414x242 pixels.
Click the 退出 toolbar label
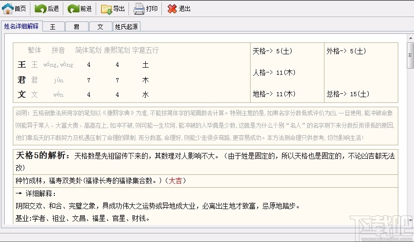pos(184,9)
